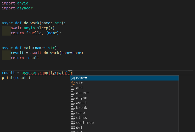This screenshot has height=132, width=195.
Task: Click on the print(result) statement
Action: [x=16, y=78]
